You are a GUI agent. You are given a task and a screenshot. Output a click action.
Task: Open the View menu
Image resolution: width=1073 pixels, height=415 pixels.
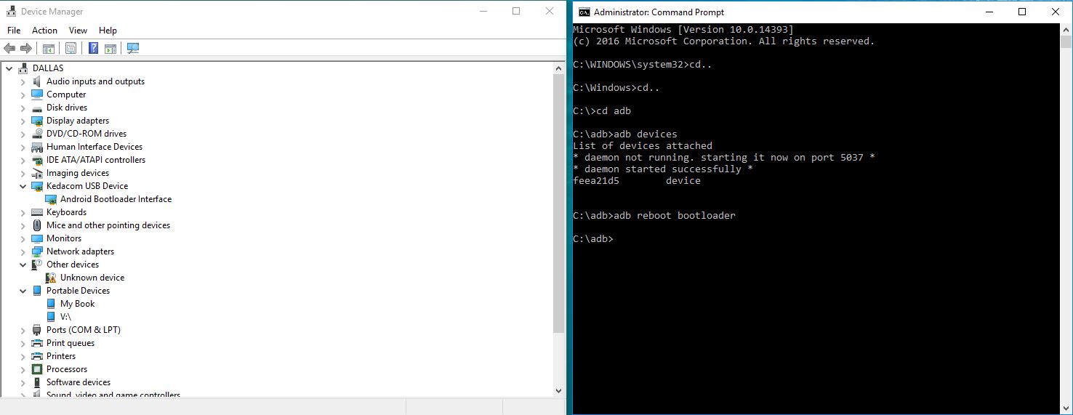[78, 31]
